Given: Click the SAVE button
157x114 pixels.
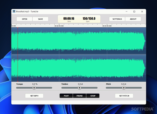Looking at the screenshot, I should coord(41,19).
